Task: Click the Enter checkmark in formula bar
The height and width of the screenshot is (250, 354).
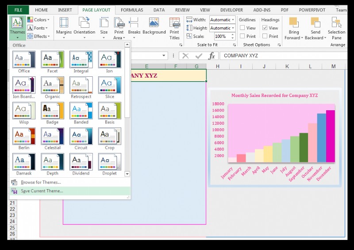Action: tap(199, 56)
